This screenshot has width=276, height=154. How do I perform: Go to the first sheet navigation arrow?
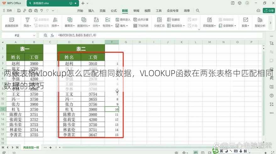(x=3, y=147)
